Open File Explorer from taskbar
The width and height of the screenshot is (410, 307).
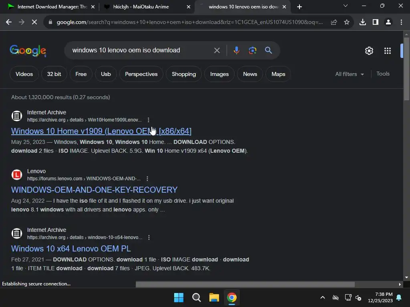[x=214, y=297]
